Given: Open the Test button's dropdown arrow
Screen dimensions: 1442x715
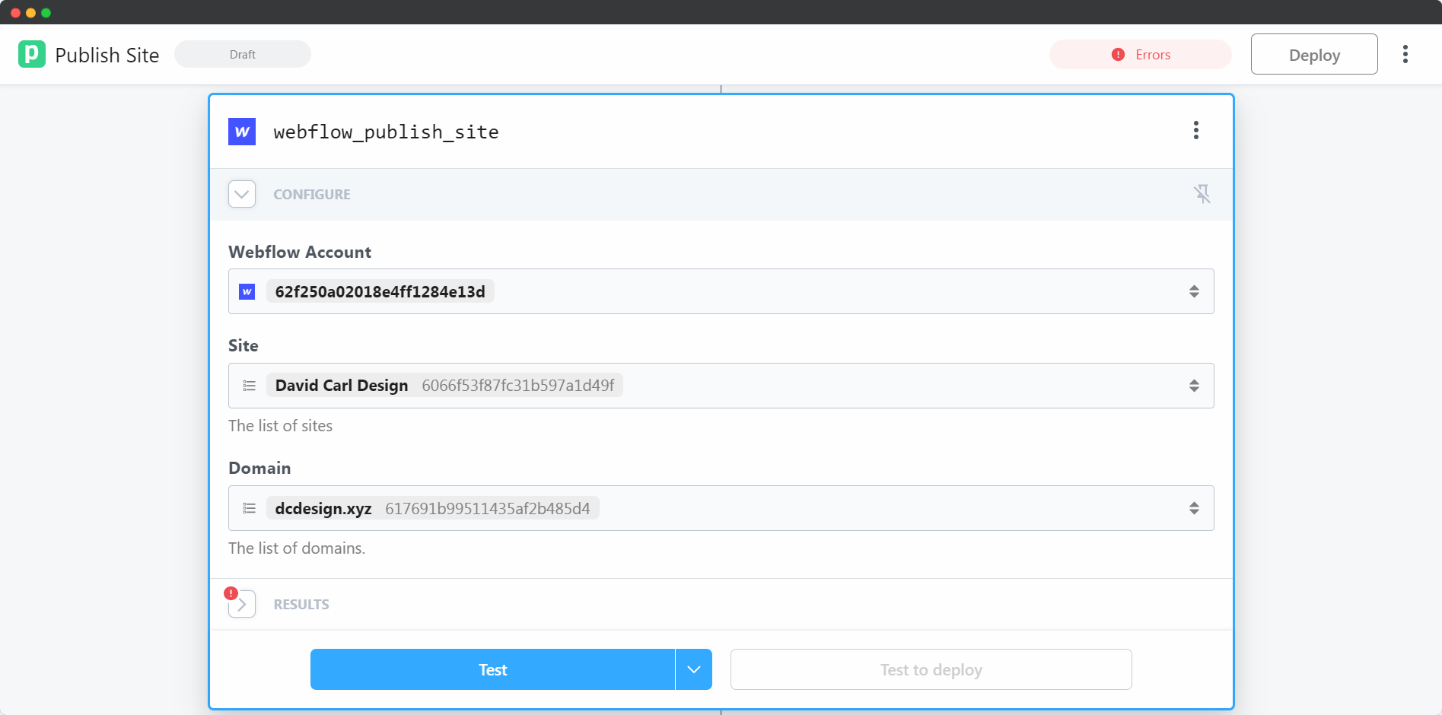Looking at the screenshot, I should coord(692,669).
